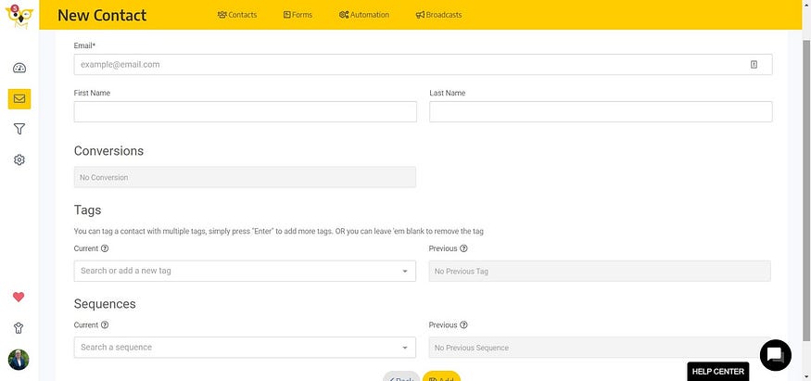Click the Add button
The width and height of the screenshot is (811, 381).
click(441, 376)
